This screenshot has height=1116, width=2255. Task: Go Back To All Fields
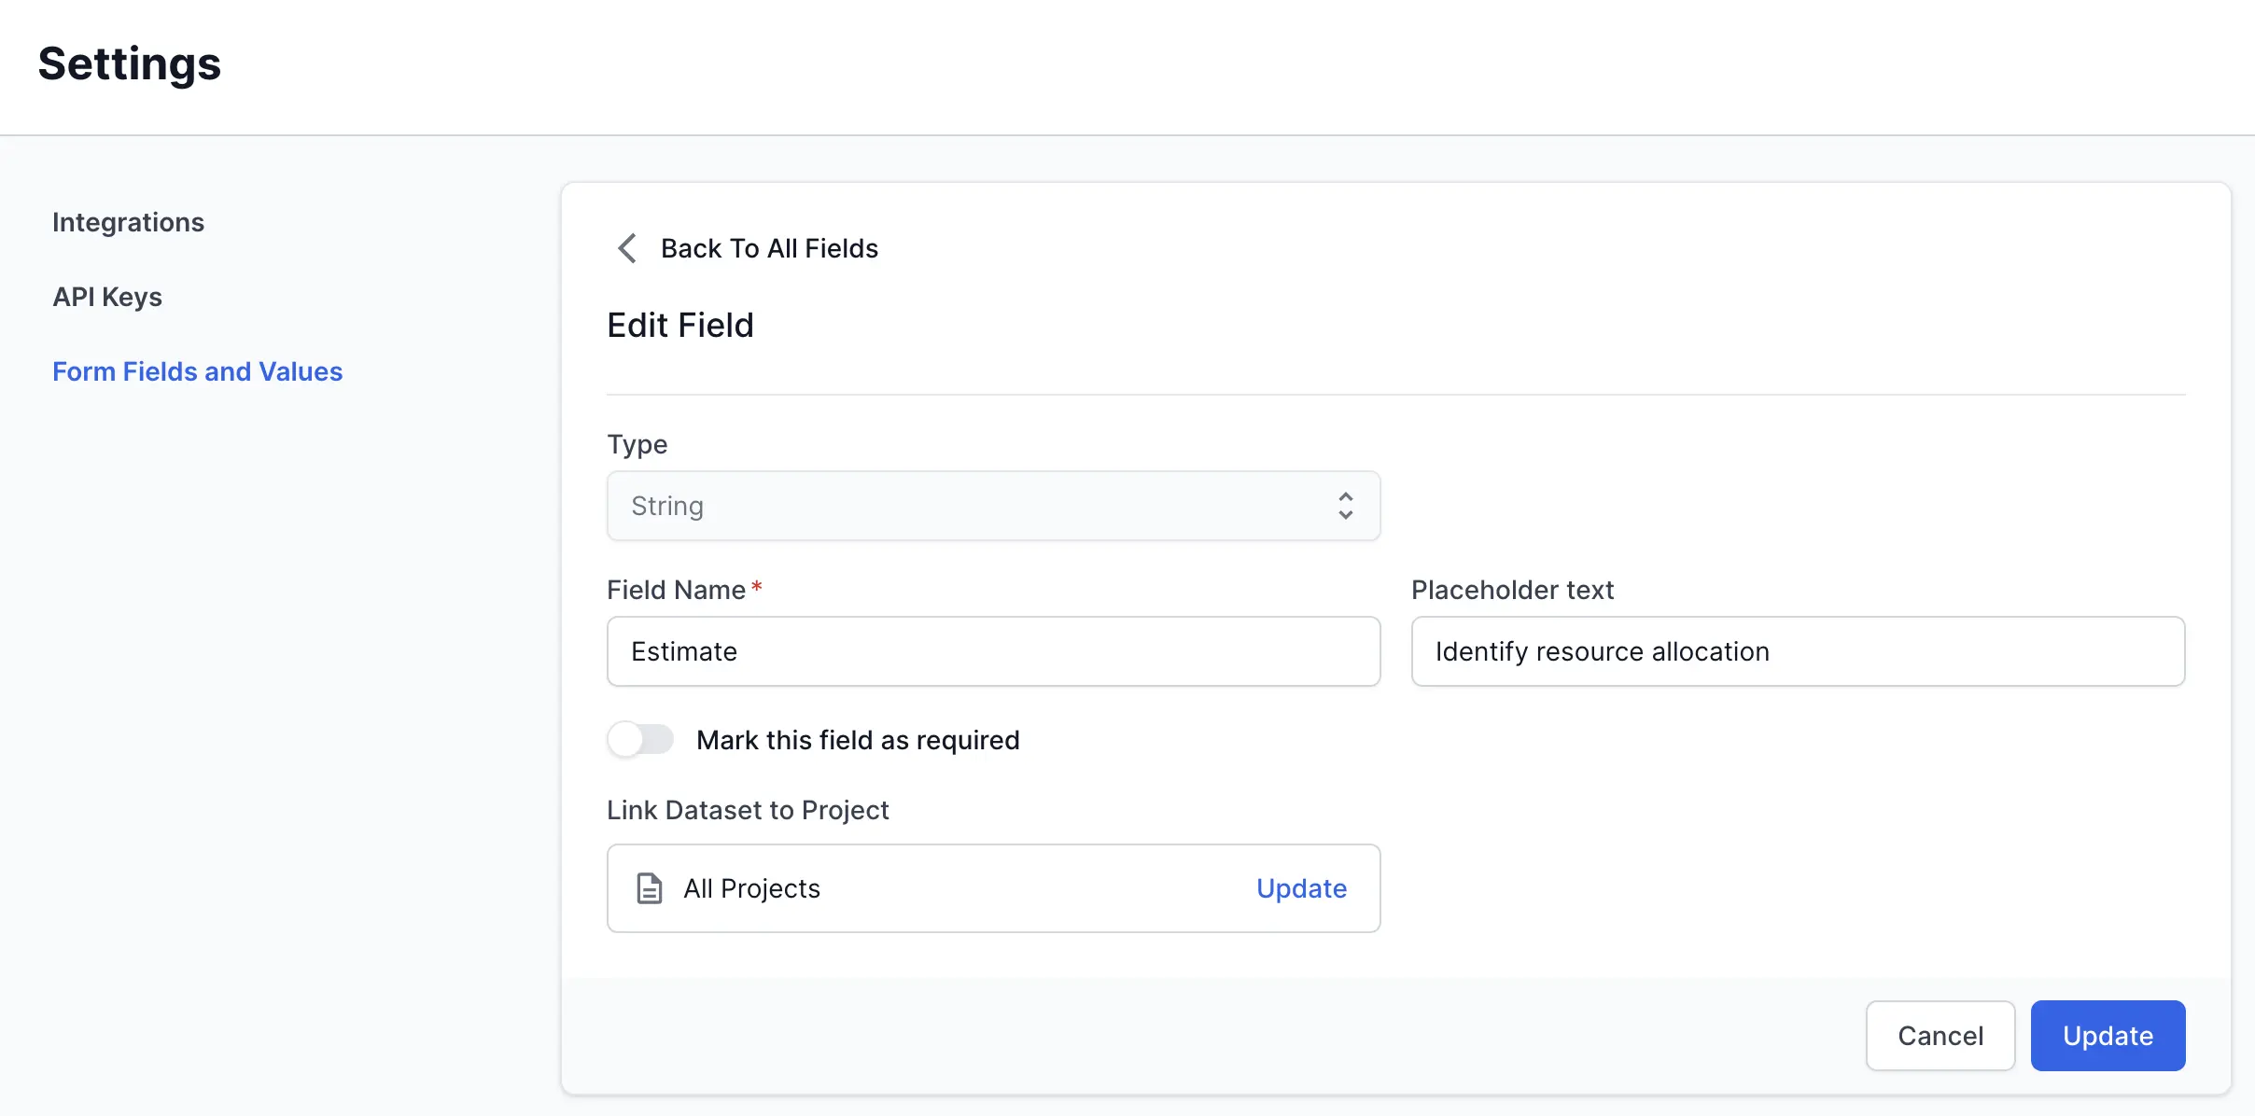769,248
